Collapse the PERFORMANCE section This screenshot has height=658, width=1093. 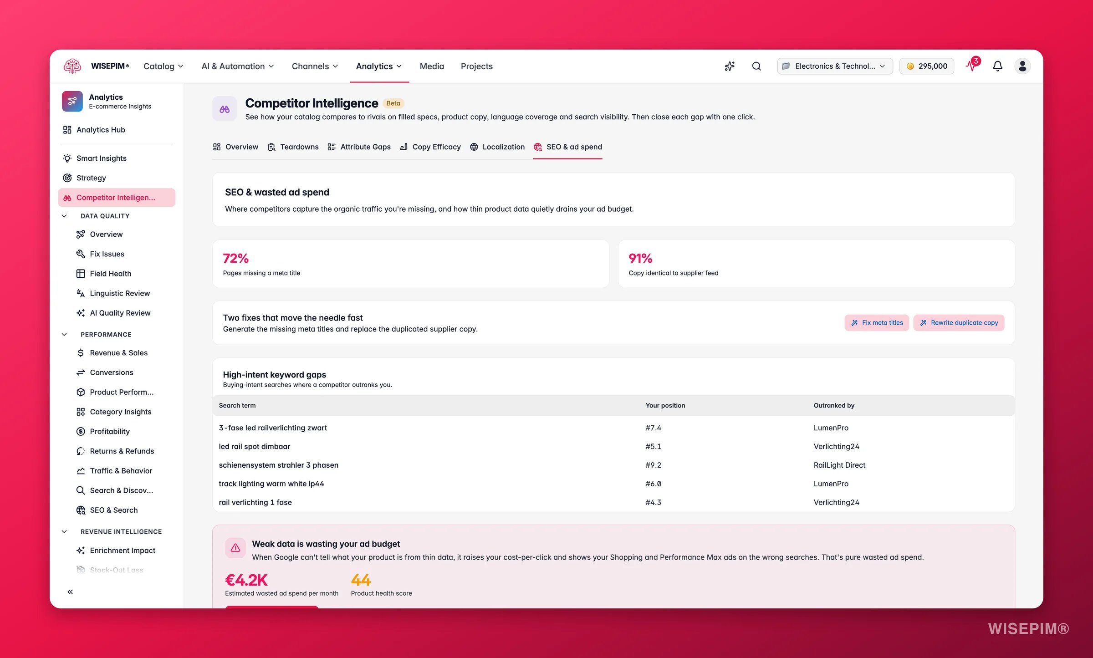[x=64, y=334]
